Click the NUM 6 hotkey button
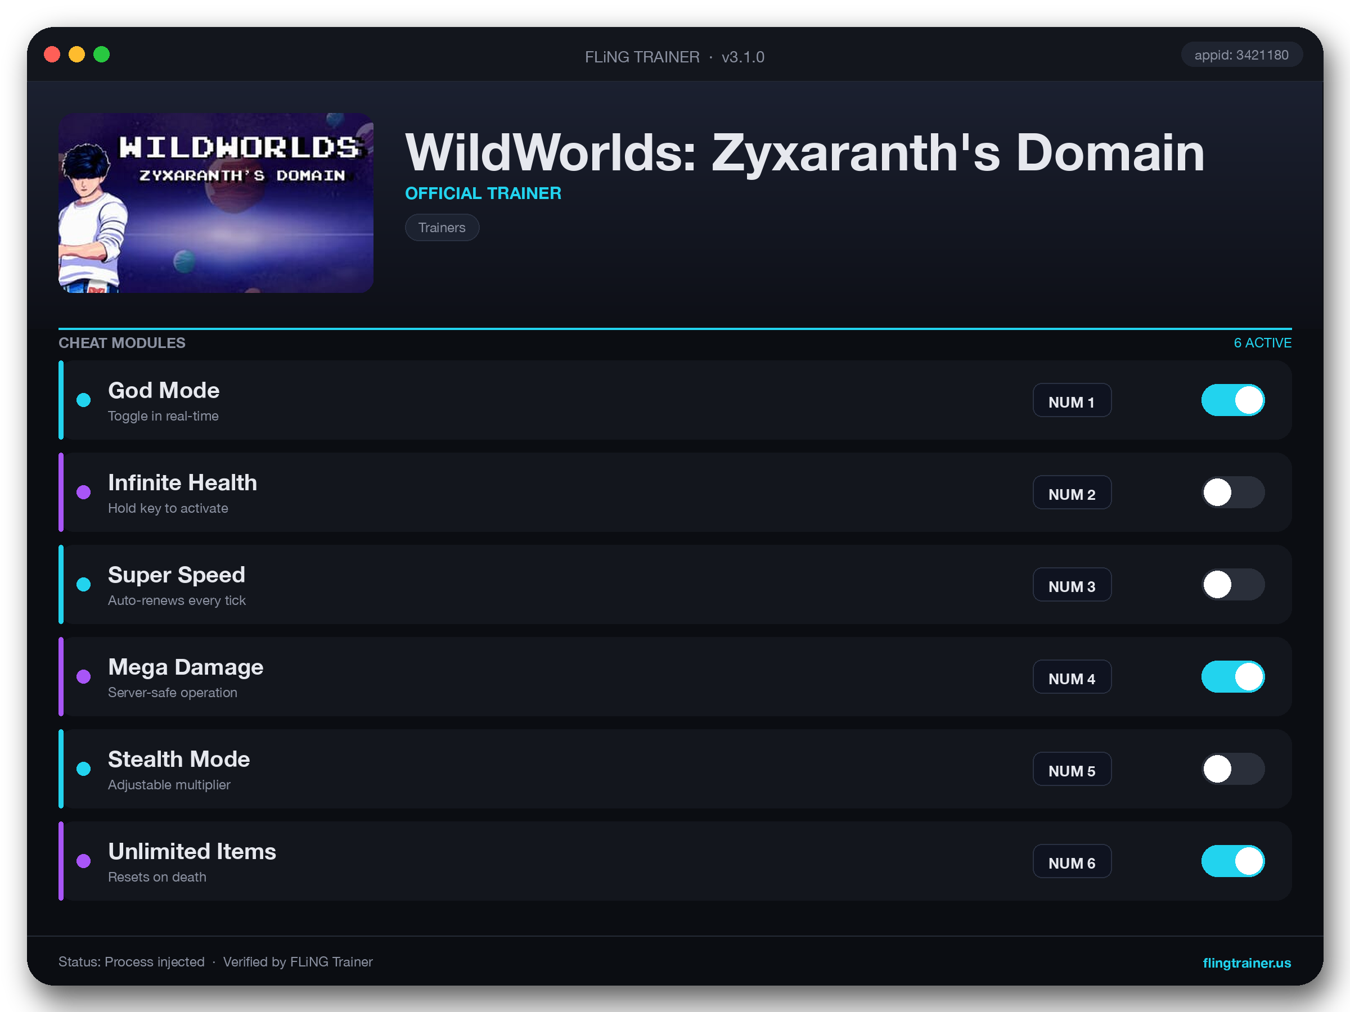 1072,861
